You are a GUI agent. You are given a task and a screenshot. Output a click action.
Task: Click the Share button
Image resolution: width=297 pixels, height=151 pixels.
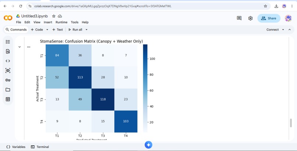coord(269,18)
